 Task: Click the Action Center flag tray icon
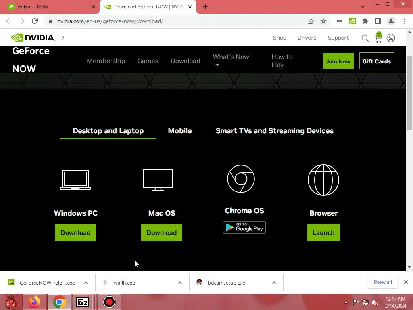(x=355, y=302)
